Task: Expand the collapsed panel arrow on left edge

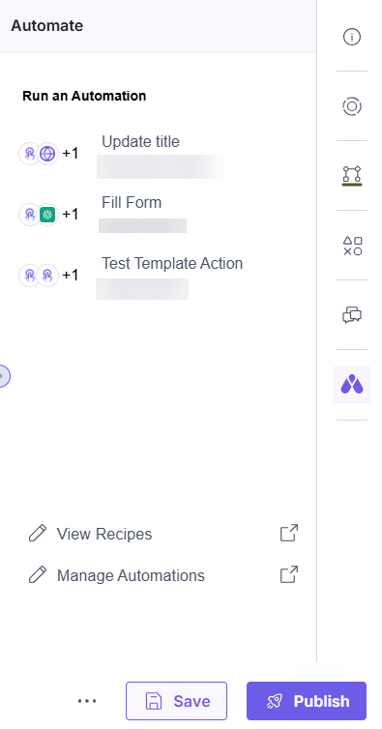Action: coord(3,376)
